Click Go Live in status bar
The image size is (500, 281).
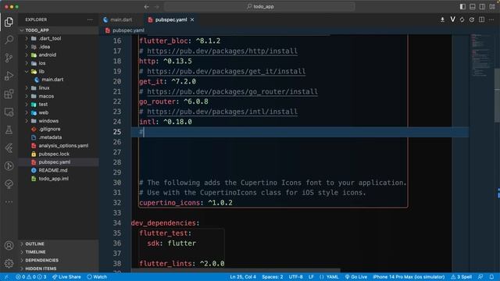(x=356, y=277)
